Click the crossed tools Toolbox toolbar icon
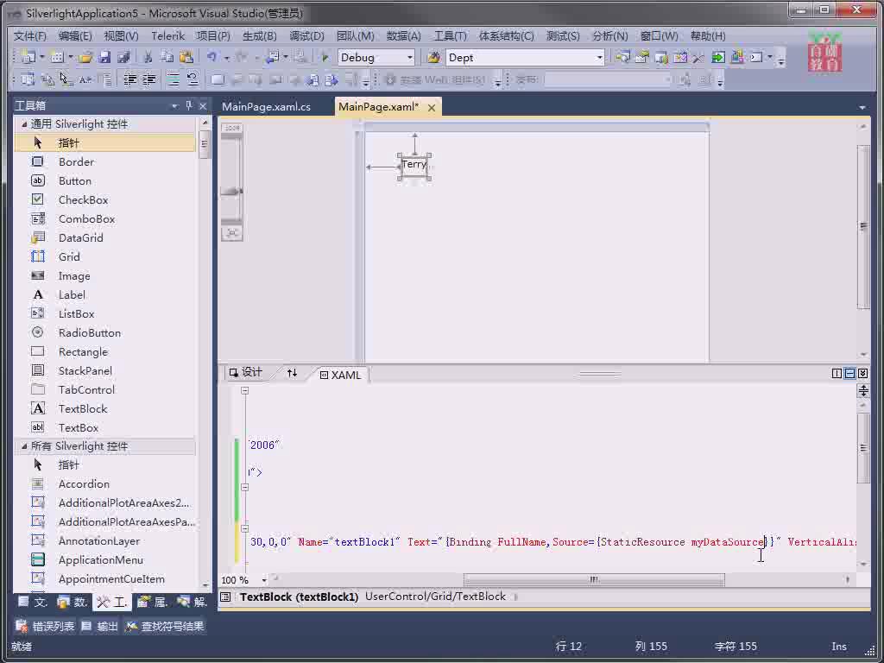Viewport: 884px width, 663px height. (x=698, y=57)
